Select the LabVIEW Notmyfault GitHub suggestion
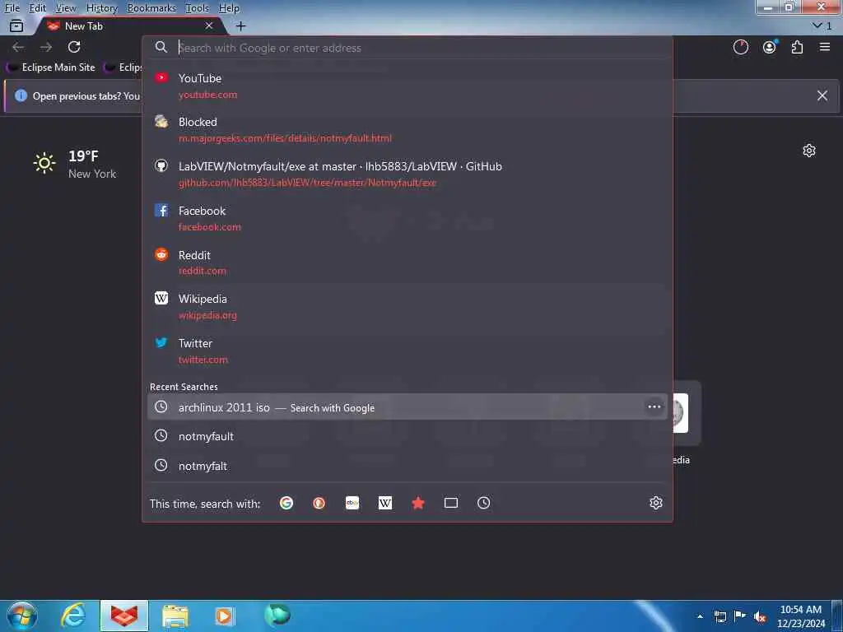This screenshot has height=632, width=843. click(408, 174)
